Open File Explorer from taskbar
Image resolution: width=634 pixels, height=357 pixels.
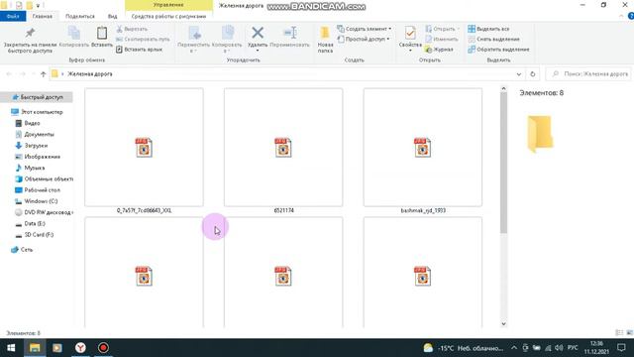[35, 348]
